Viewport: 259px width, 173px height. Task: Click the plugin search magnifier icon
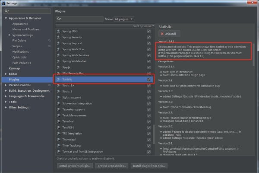[60, 19]
